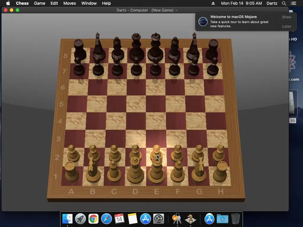Click the empty F3 square
The width and height of the screenshot is (303, 227).
pyautogui.click(x=177, y=139)
